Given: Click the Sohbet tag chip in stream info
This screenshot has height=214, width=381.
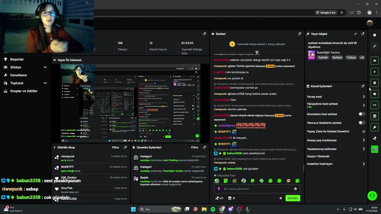Looking at the screenshot, I should (x=337, y=58).
